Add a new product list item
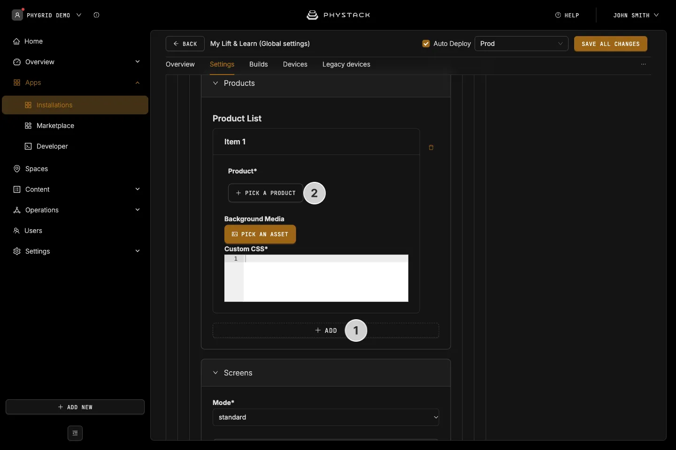 [x=326, y=330]
